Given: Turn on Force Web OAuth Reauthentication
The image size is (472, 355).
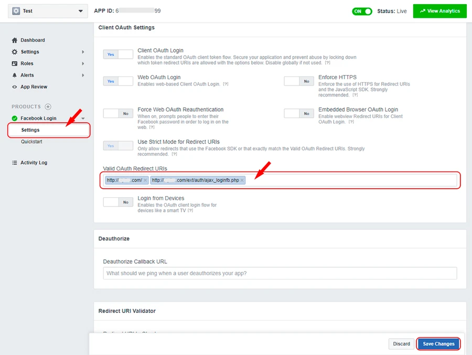Looking at the screenshot, I should click(118, 113).
